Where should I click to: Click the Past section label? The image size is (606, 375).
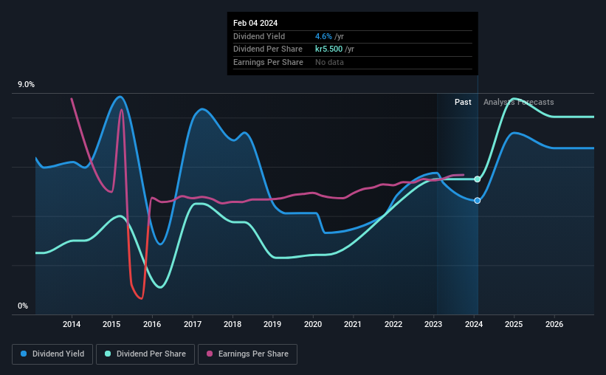[x=463, y=102]
